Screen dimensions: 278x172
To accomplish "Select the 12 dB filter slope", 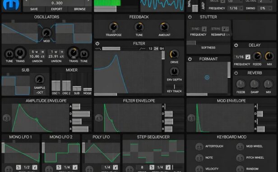I will coord(150,48).
